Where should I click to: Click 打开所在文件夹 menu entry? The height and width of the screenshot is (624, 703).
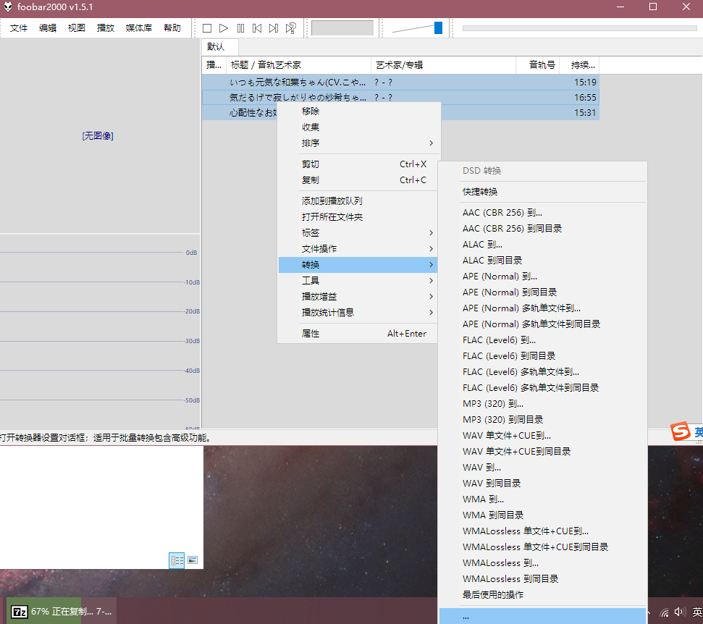(x=358, y=217)
